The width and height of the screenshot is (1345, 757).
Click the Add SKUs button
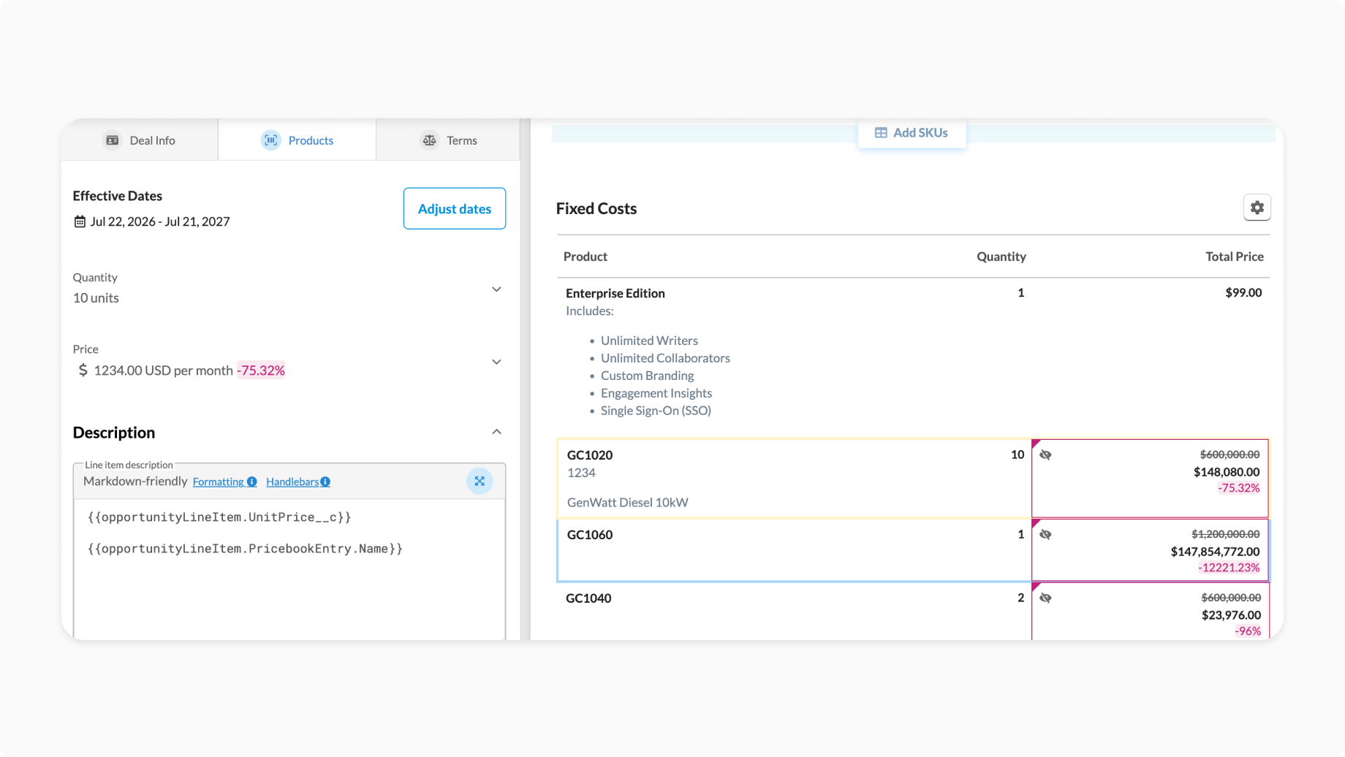coord(912,133)
